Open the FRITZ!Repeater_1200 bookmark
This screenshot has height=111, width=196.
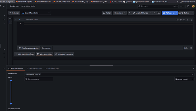click(x=81, y=2)
